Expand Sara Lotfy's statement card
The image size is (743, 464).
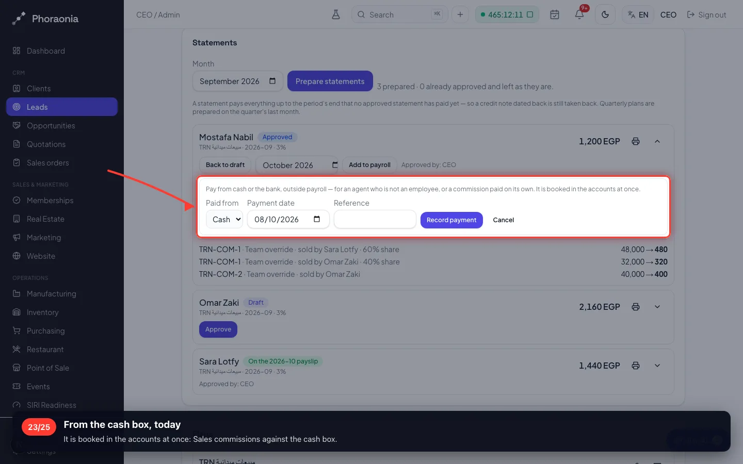click(657, 366)
